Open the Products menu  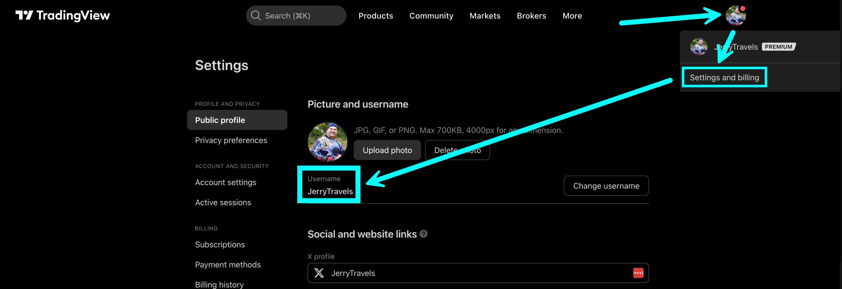(x=376, y=16)
